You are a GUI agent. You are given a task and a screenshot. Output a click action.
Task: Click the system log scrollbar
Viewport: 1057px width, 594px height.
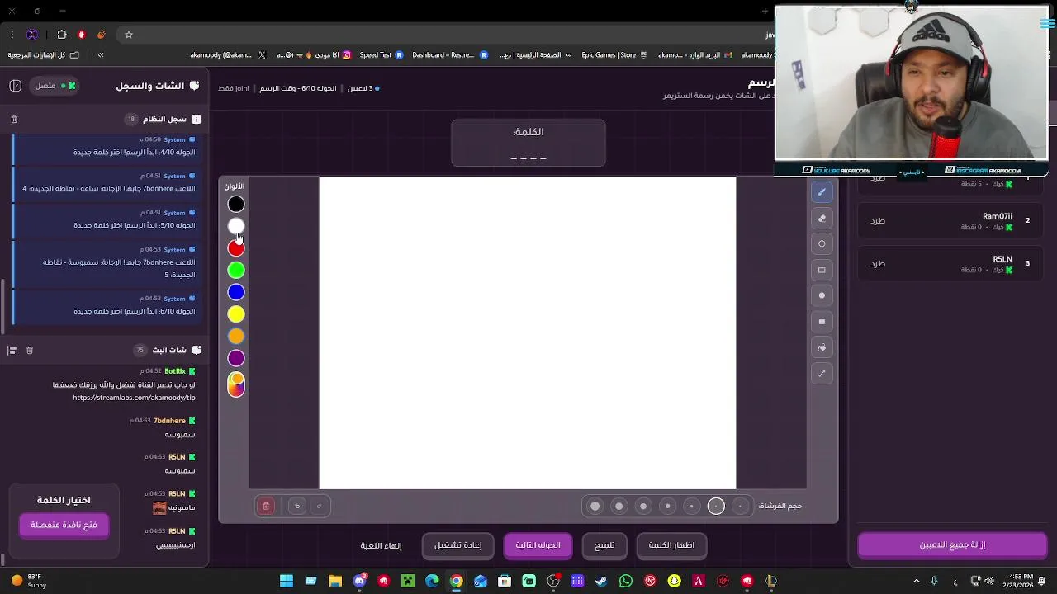3,305
